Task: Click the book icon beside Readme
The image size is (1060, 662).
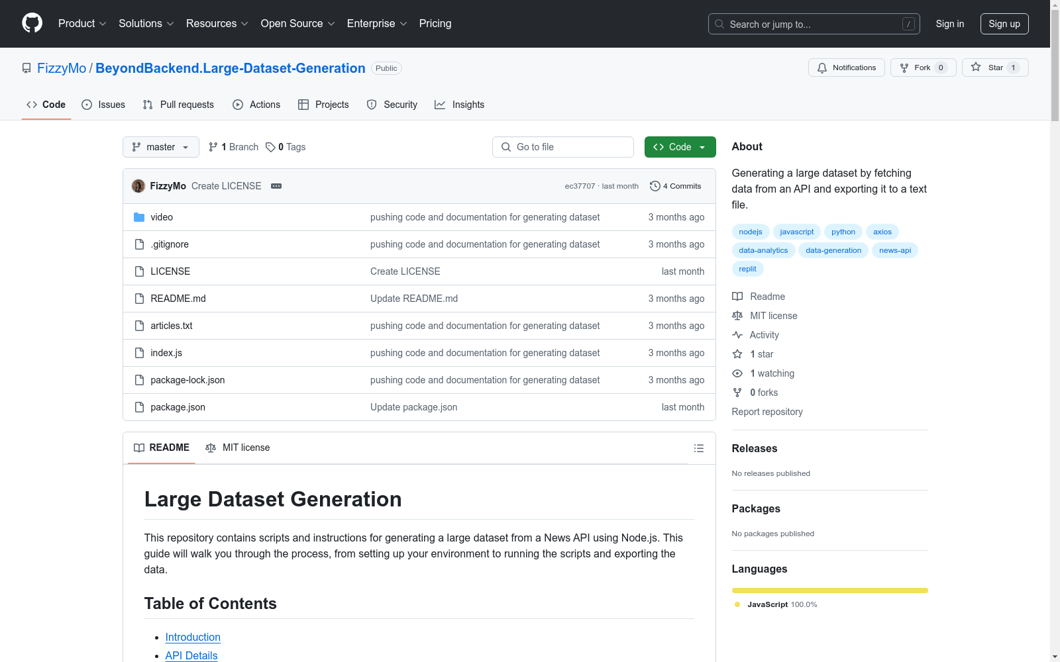Action: click(x=737, y=297)
